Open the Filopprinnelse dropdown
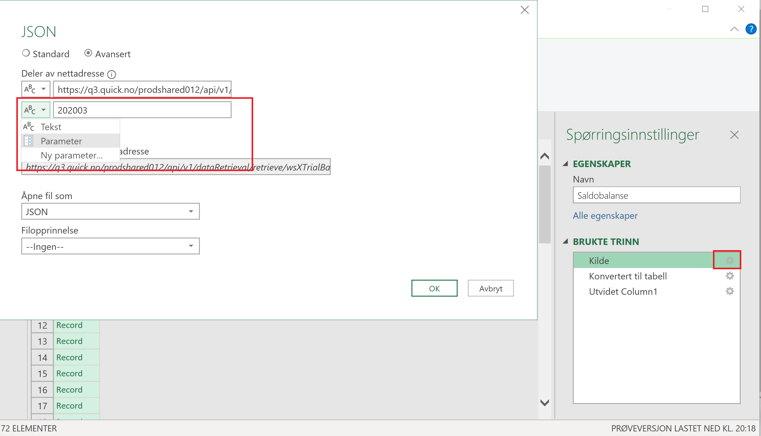The image size is (761, 436). tap(110, 246)
